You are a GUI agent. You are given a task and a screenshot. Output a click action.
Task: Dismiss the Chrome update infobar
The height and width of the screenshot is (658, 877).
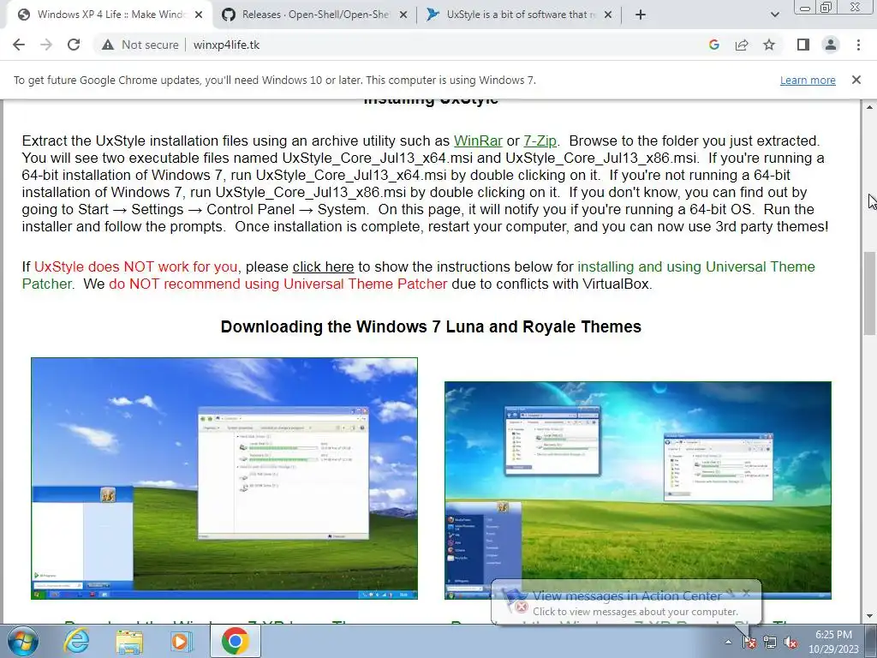(x=856, y=80)
